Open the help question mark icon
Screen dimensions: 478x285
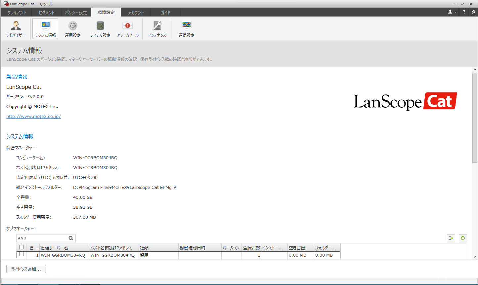[x=464, y=12]
